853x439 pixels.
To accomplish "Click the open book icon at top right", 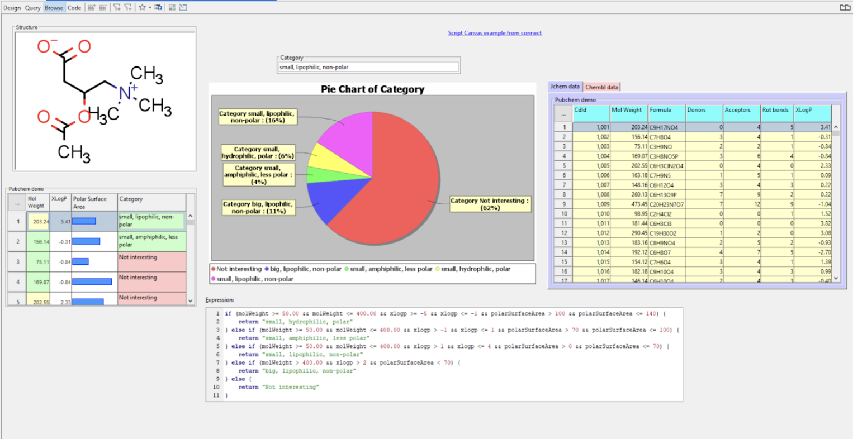I will pyautogui.click(x=845, y=8).
